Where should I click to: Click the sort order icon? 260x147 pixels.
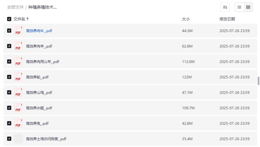pyautogui.click(x=225, y=7)
